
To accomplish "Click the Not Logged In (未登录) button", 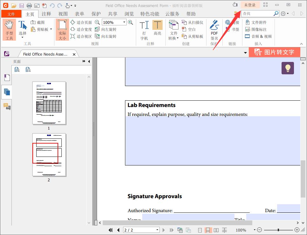I will 250,5.
